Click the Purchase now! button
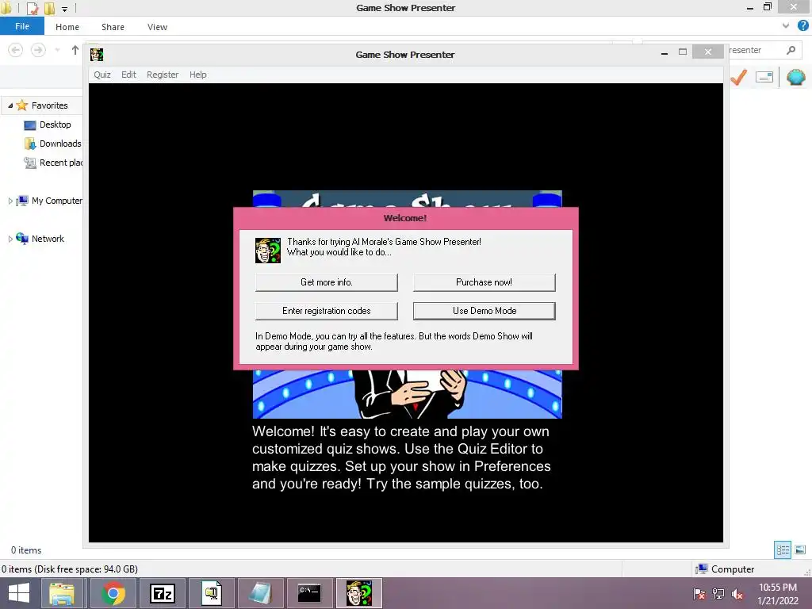Screen dimensions: 812x609 [x=485, y=282]
